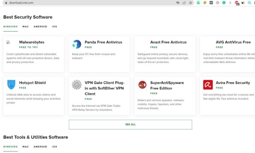Select Windows tab under Best Tools & Utilities

[11, 147]
